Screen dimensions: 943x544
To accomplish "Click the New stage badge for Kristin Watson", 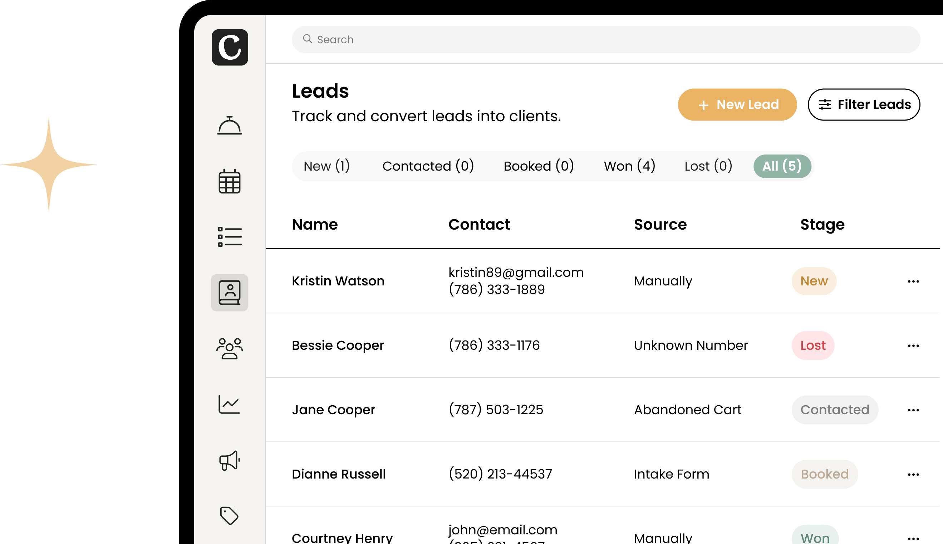I will [814, 281].
